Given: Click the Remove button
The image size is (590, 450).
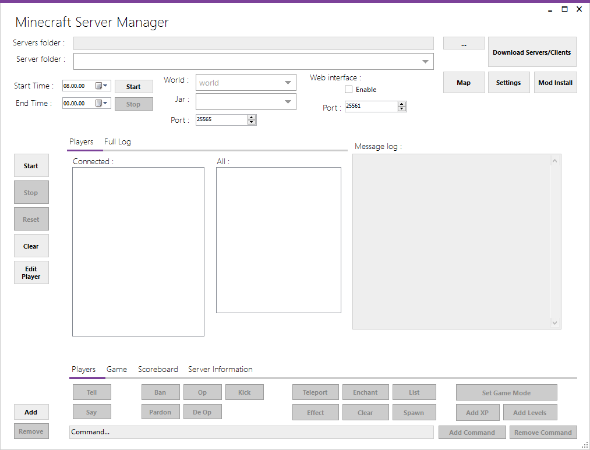Looking at the screenshot, I should click(x=31, y=431).
